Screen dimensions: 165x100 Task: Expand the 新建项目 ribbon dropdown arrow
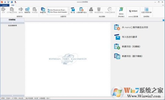[x=43, y=14]
